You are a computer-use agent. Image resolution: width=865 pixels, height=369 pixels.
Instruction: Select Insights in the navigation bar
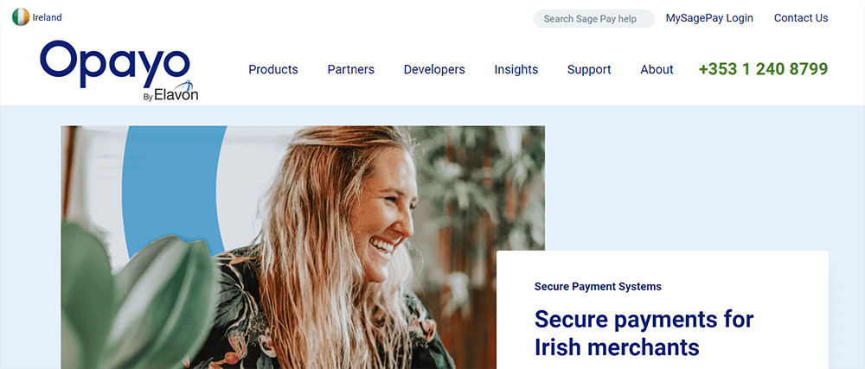pyautogui.click(x=516, y=69)
